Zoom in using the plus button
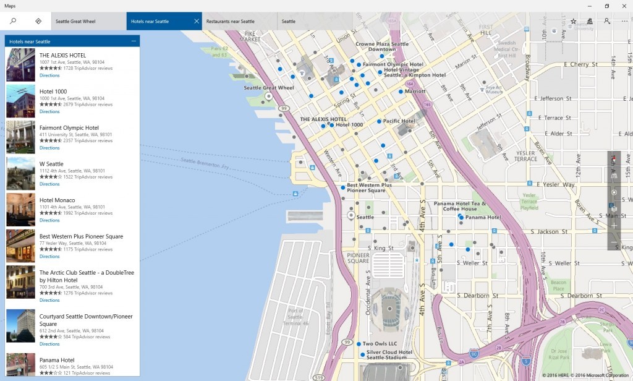 tap(614, 226)
